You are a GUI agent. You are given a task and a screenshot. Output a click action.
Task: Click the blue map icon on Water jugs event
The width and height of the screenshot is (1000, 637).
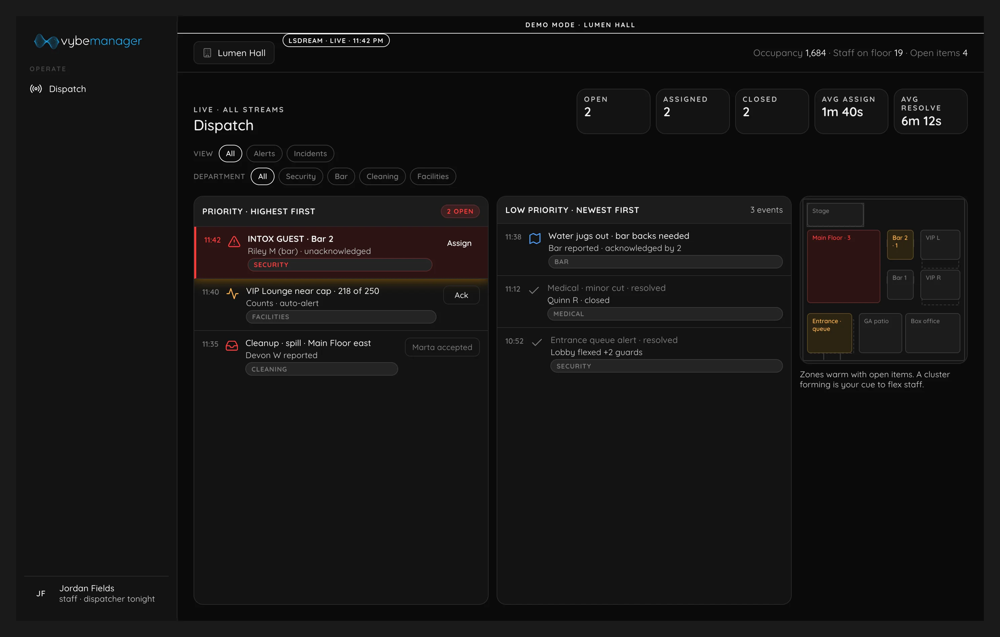coord(535,238)
